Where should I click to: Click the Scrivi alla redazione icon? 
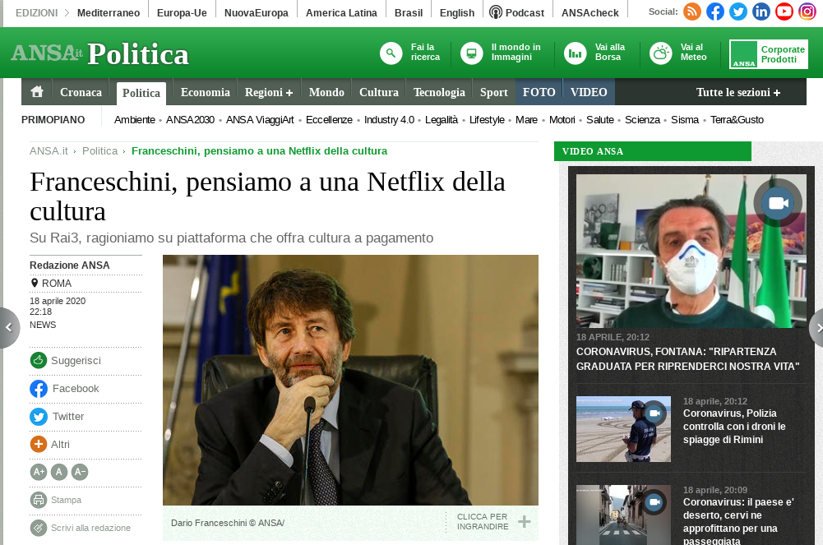pos(39,528)
